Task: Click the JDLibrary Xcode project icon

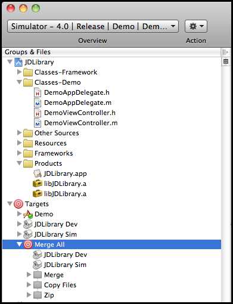Action: (18, 62)
